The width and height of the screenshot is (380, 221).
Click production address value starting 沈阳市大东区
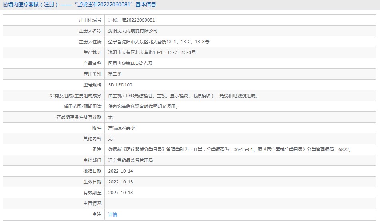coord(152,52)
